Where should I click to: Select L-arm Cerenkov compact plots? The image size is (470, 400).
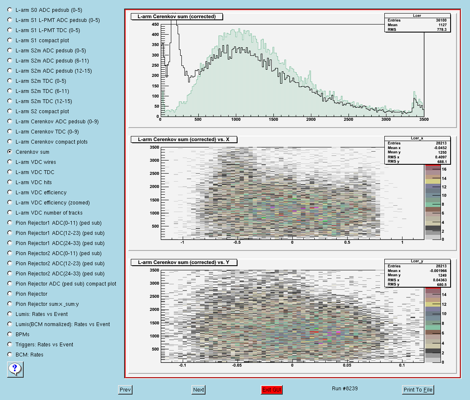(x=10, y=141)
